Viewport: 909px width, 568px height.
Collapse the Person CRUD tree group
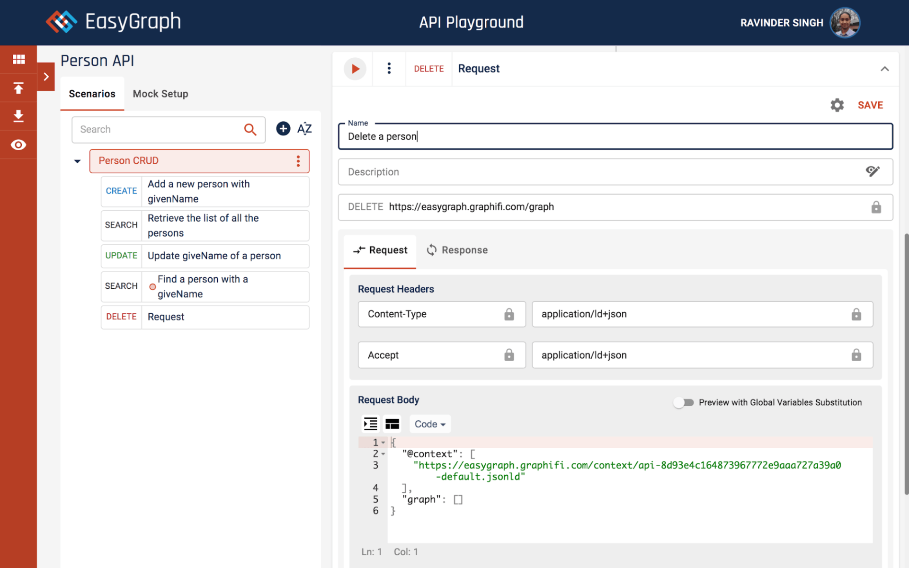pos(77,161)
